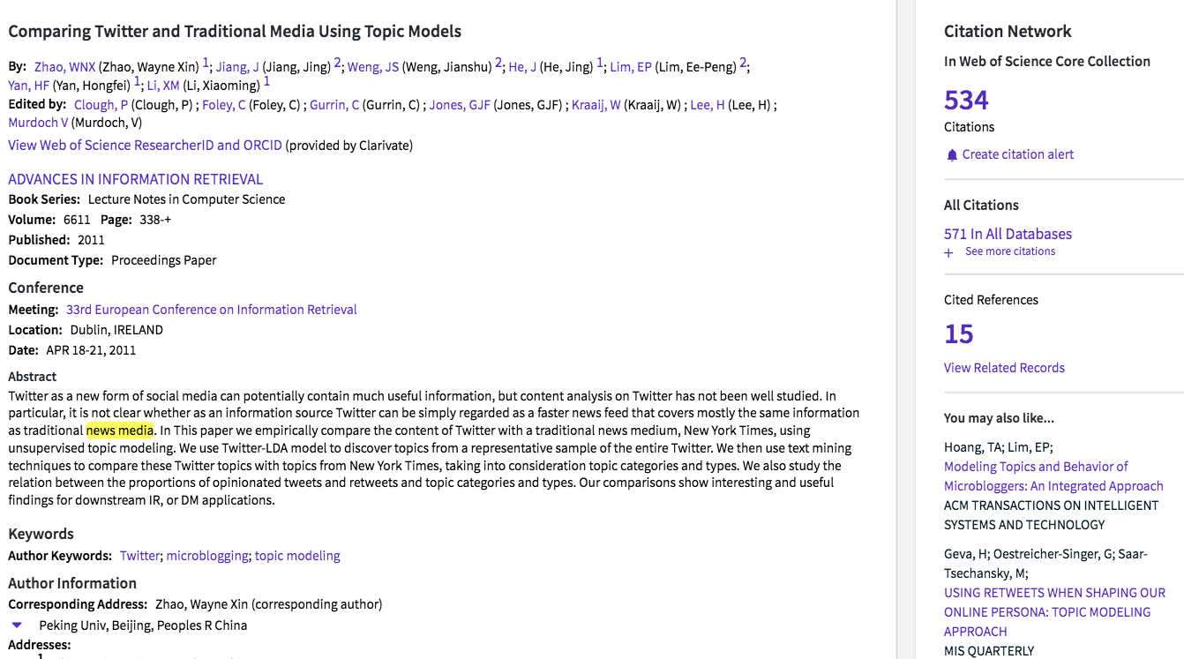Open 571 In All Databases link
This screenshot has height=659, width=1184.
coord(1008,234)
